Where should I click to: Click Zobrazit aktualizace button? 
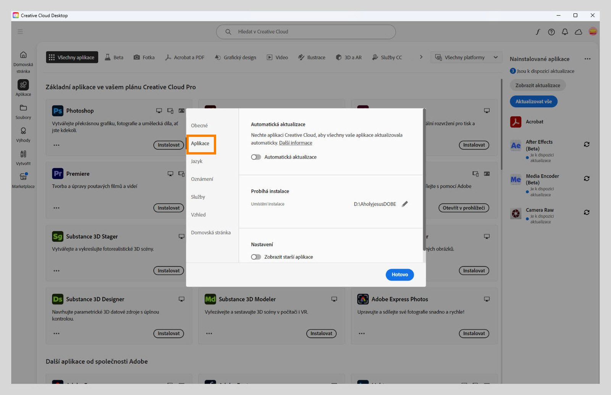click(x=538, y=85)
